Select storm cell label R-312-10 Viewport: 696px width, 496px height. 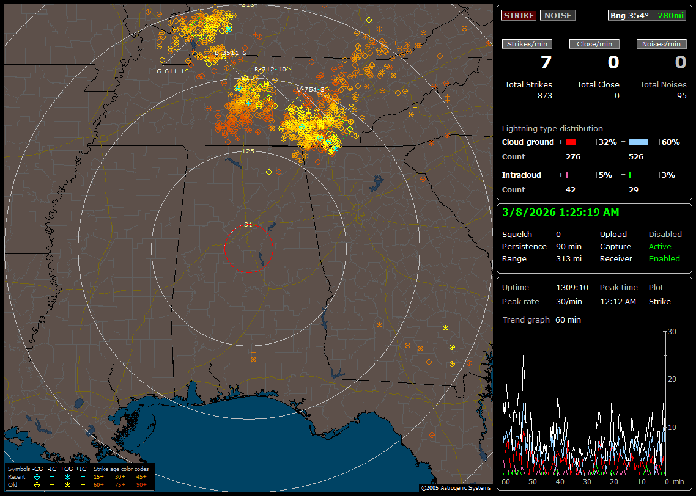tap(271, 69)
